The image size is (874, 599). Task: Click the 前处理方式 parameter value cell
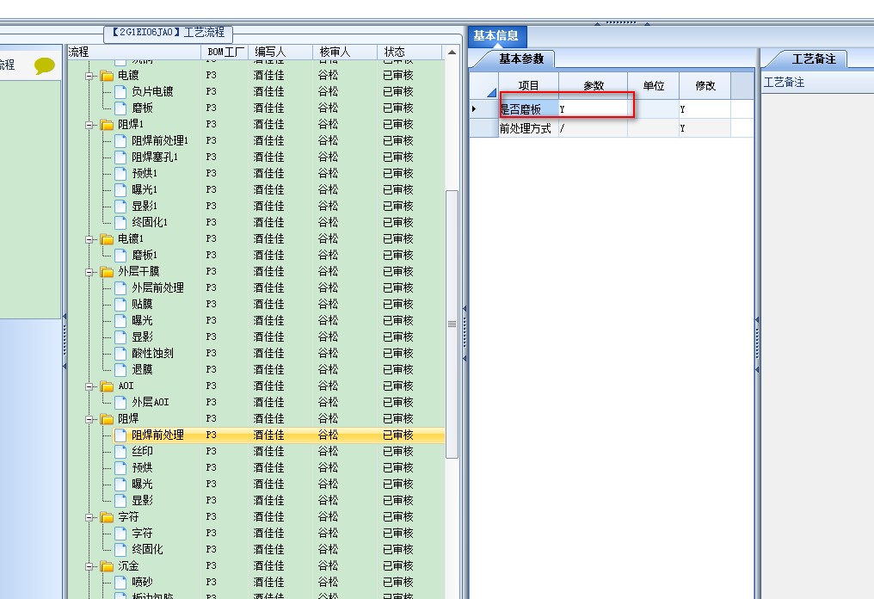594,128
